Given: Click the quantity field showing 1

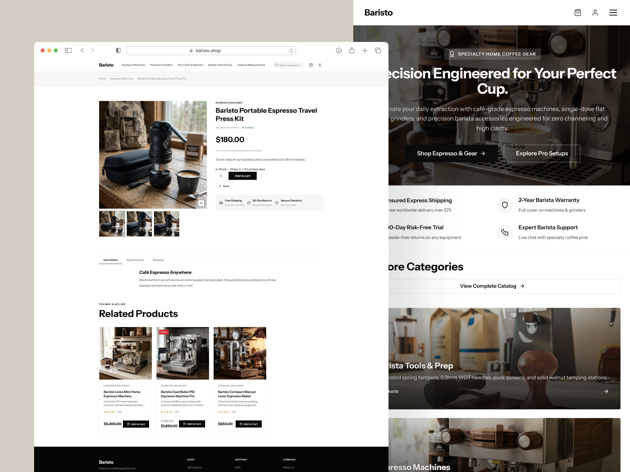Looking at the screenshot, I should (x=220, y=176).
